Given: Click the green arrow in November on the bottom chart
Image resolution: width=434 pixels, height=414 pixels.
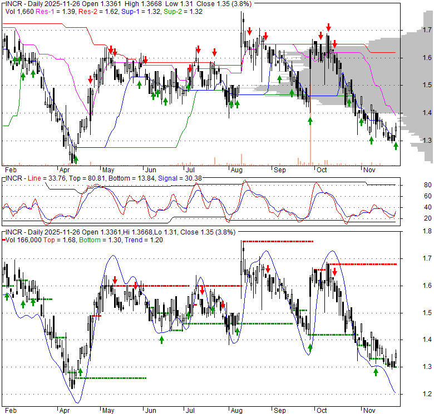Looking at the screenshot, I should 376,372.
